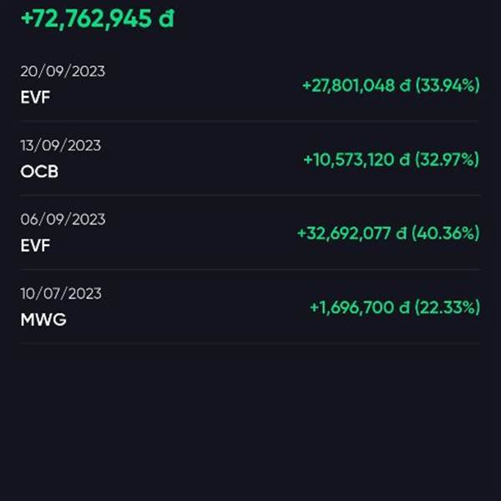This screenshot has height=501, width=501.
Task: Select the +27,801,048 đ (33.94%) profit
Action: [391, 85]
